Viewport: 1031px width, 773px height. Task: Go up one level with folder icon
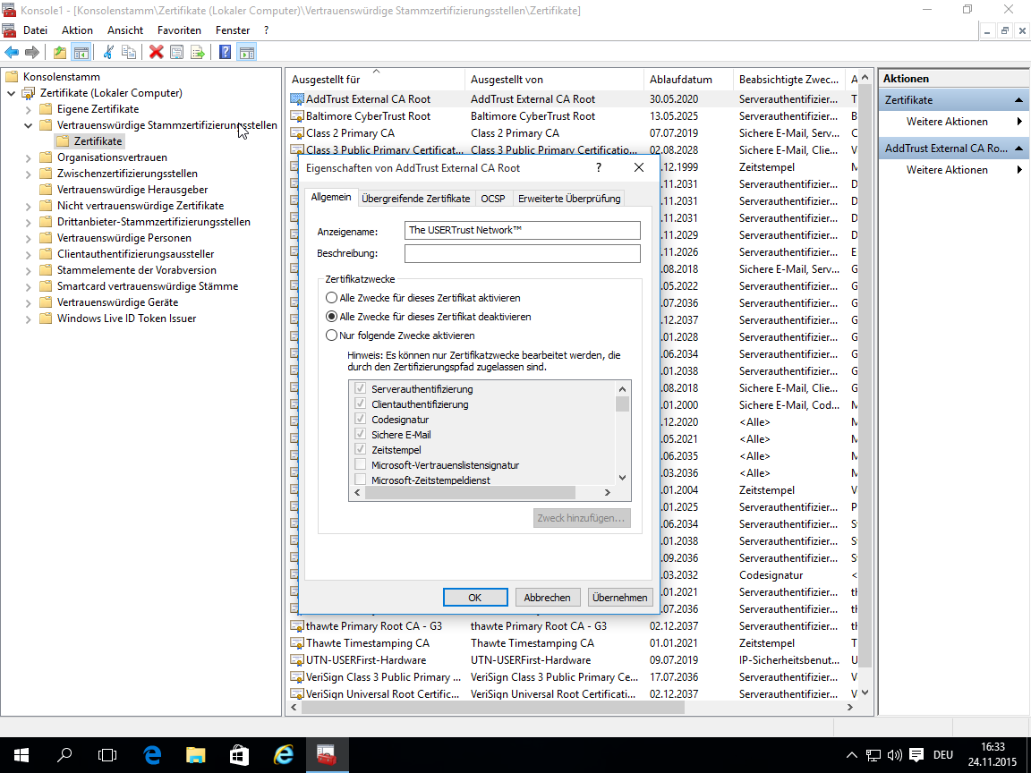tap(60, 52)
